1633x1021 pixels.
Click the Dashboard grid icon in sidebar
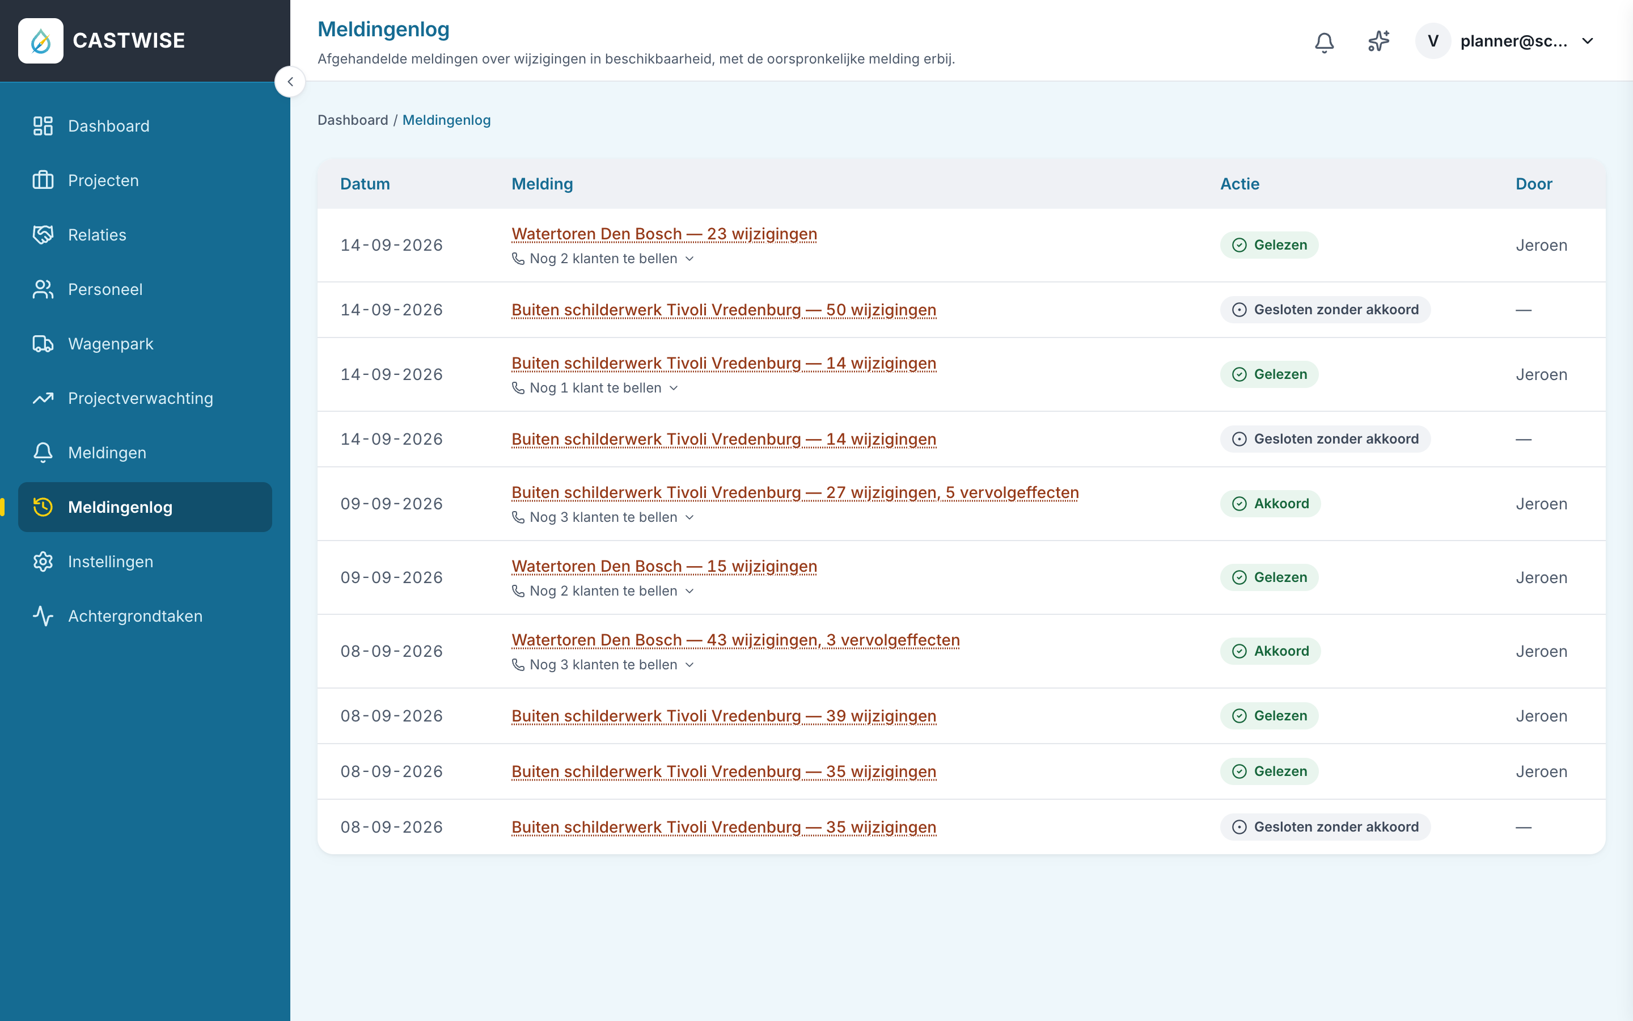point(43,126)
